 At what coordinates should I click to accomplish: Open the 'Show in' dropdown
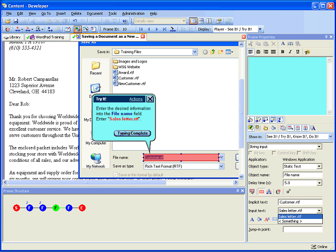330,136
